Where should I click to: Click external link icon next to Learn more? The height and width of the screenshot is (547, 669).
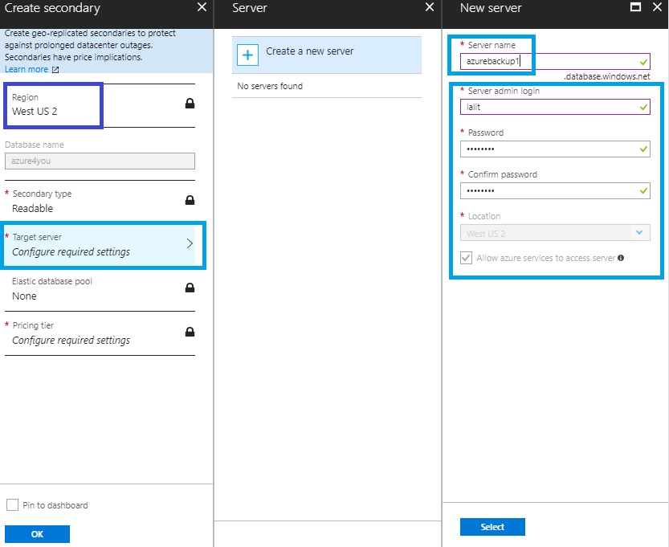(55, 70)
